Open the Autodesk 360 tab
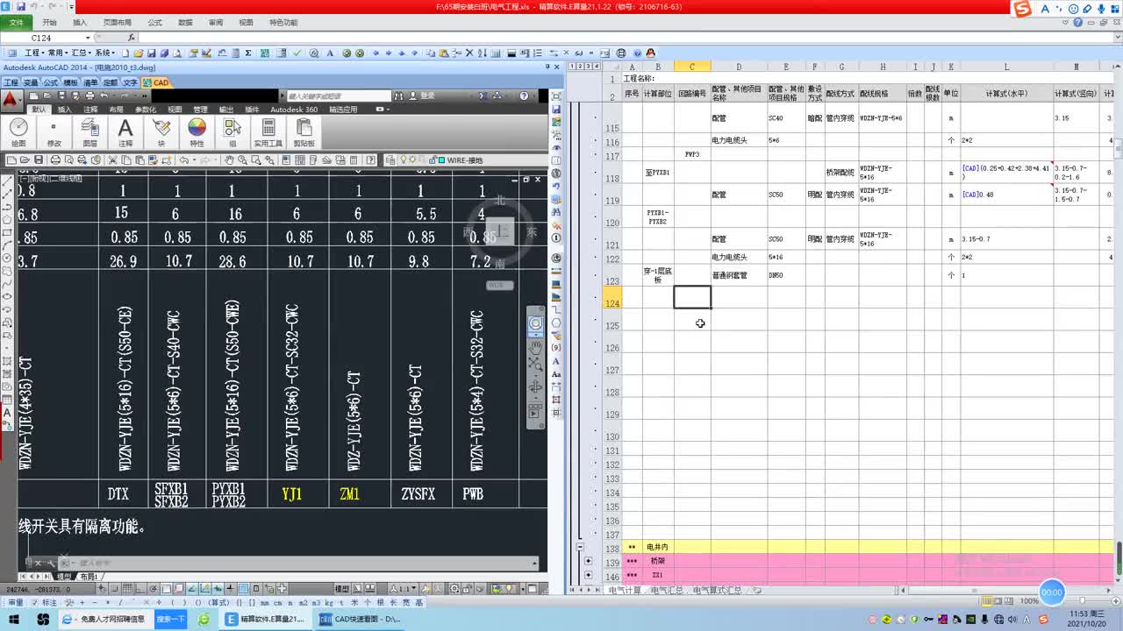The width and height of the screenshot is (1123, 631). click(x=294, y=110)
